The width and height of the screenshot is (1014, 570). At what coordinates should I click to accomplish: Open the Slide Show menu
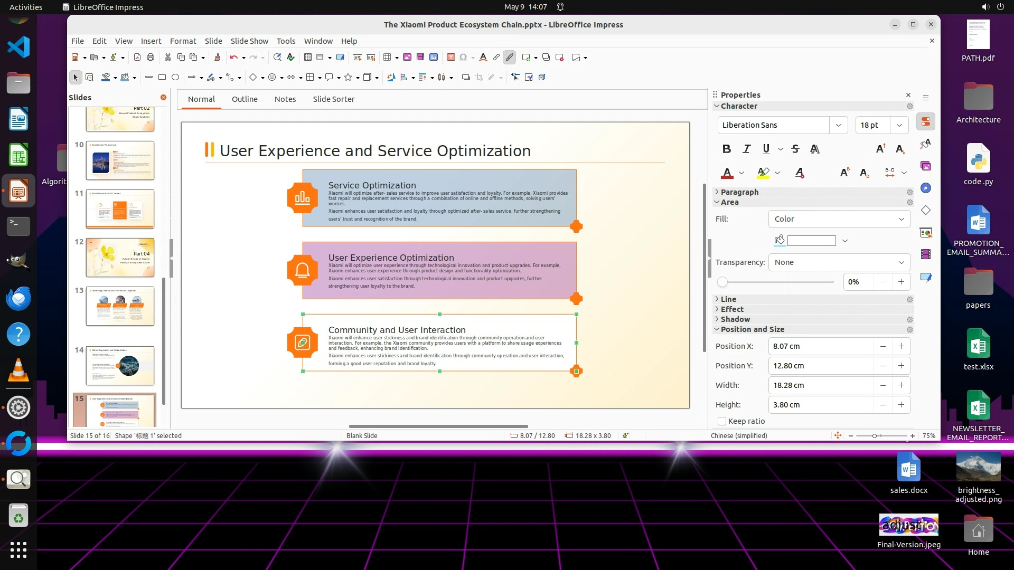249,41
